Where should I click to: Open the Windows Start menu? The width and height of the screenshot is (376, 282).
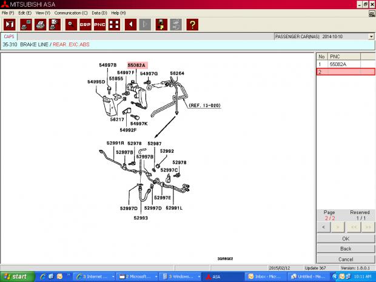tap(16, 276)
